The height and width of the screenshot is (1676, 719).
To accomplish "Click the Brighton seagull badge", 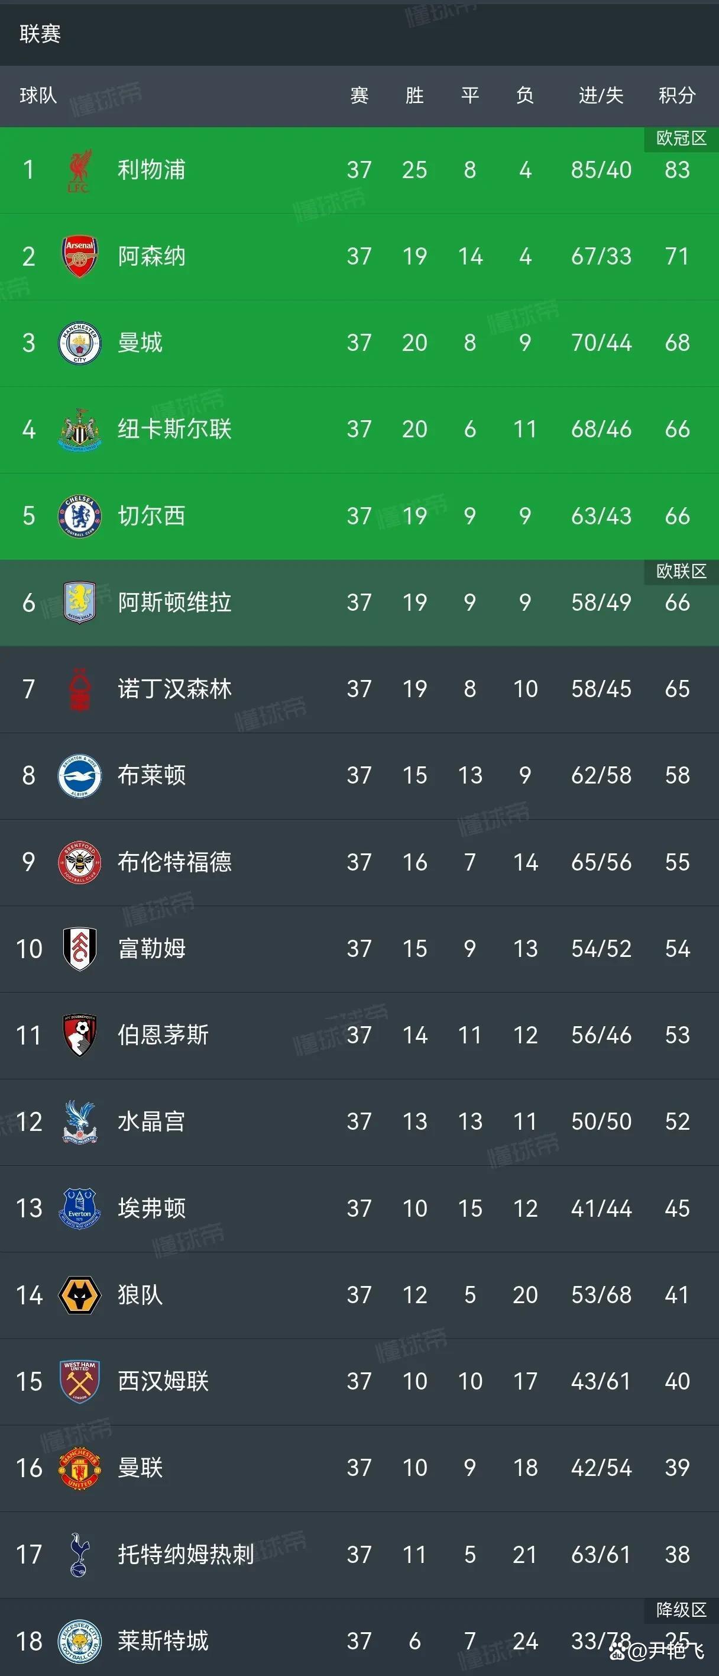I will [79, 775].
